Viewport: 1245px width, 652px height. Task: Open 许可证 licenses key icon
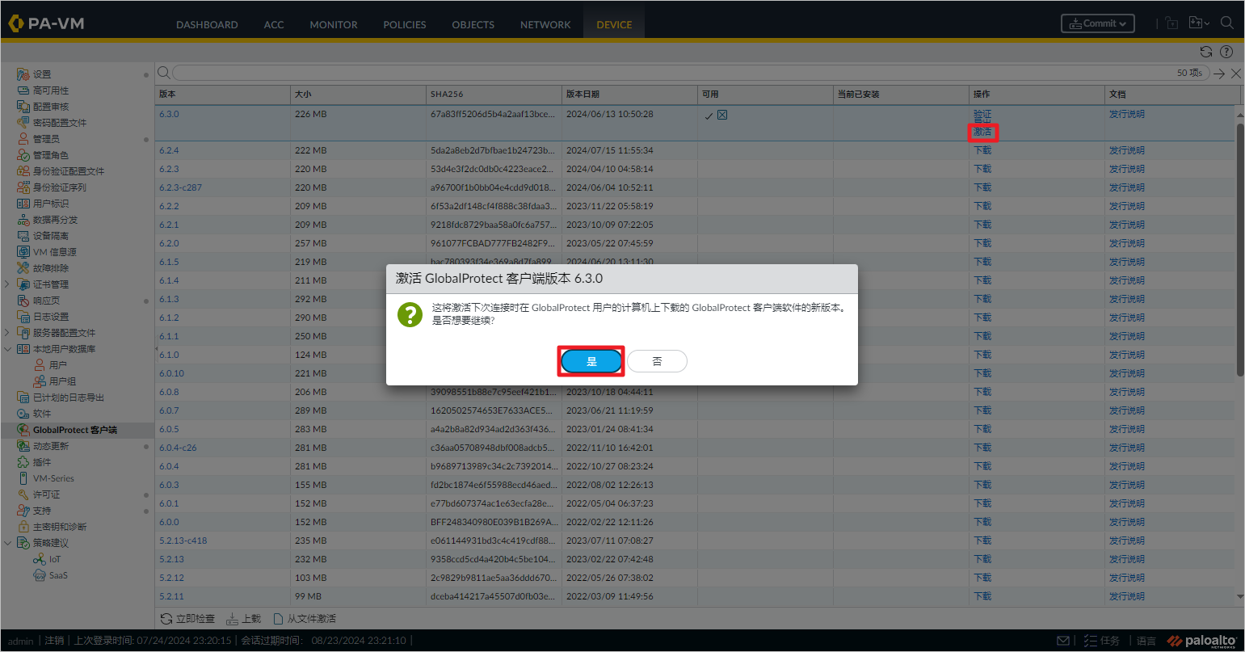point(23,494)
